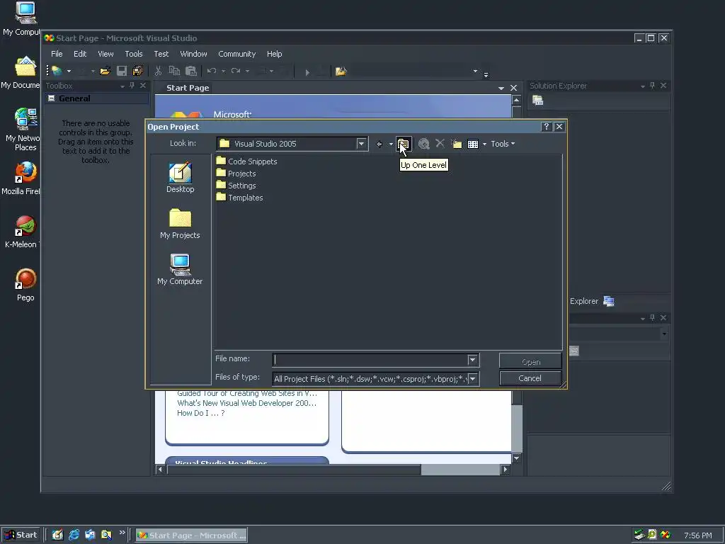Select the Start Page tab

point(188,88)
